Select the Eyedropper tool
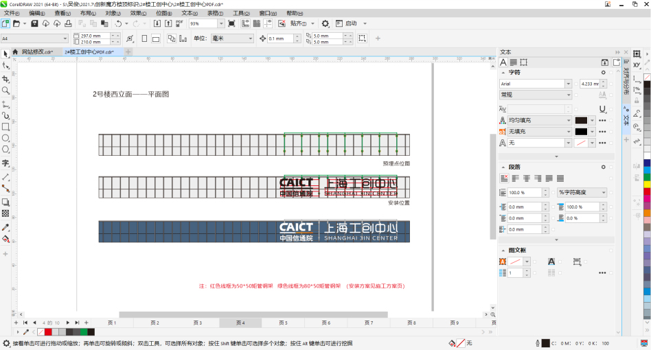 [x=5, y=227]
